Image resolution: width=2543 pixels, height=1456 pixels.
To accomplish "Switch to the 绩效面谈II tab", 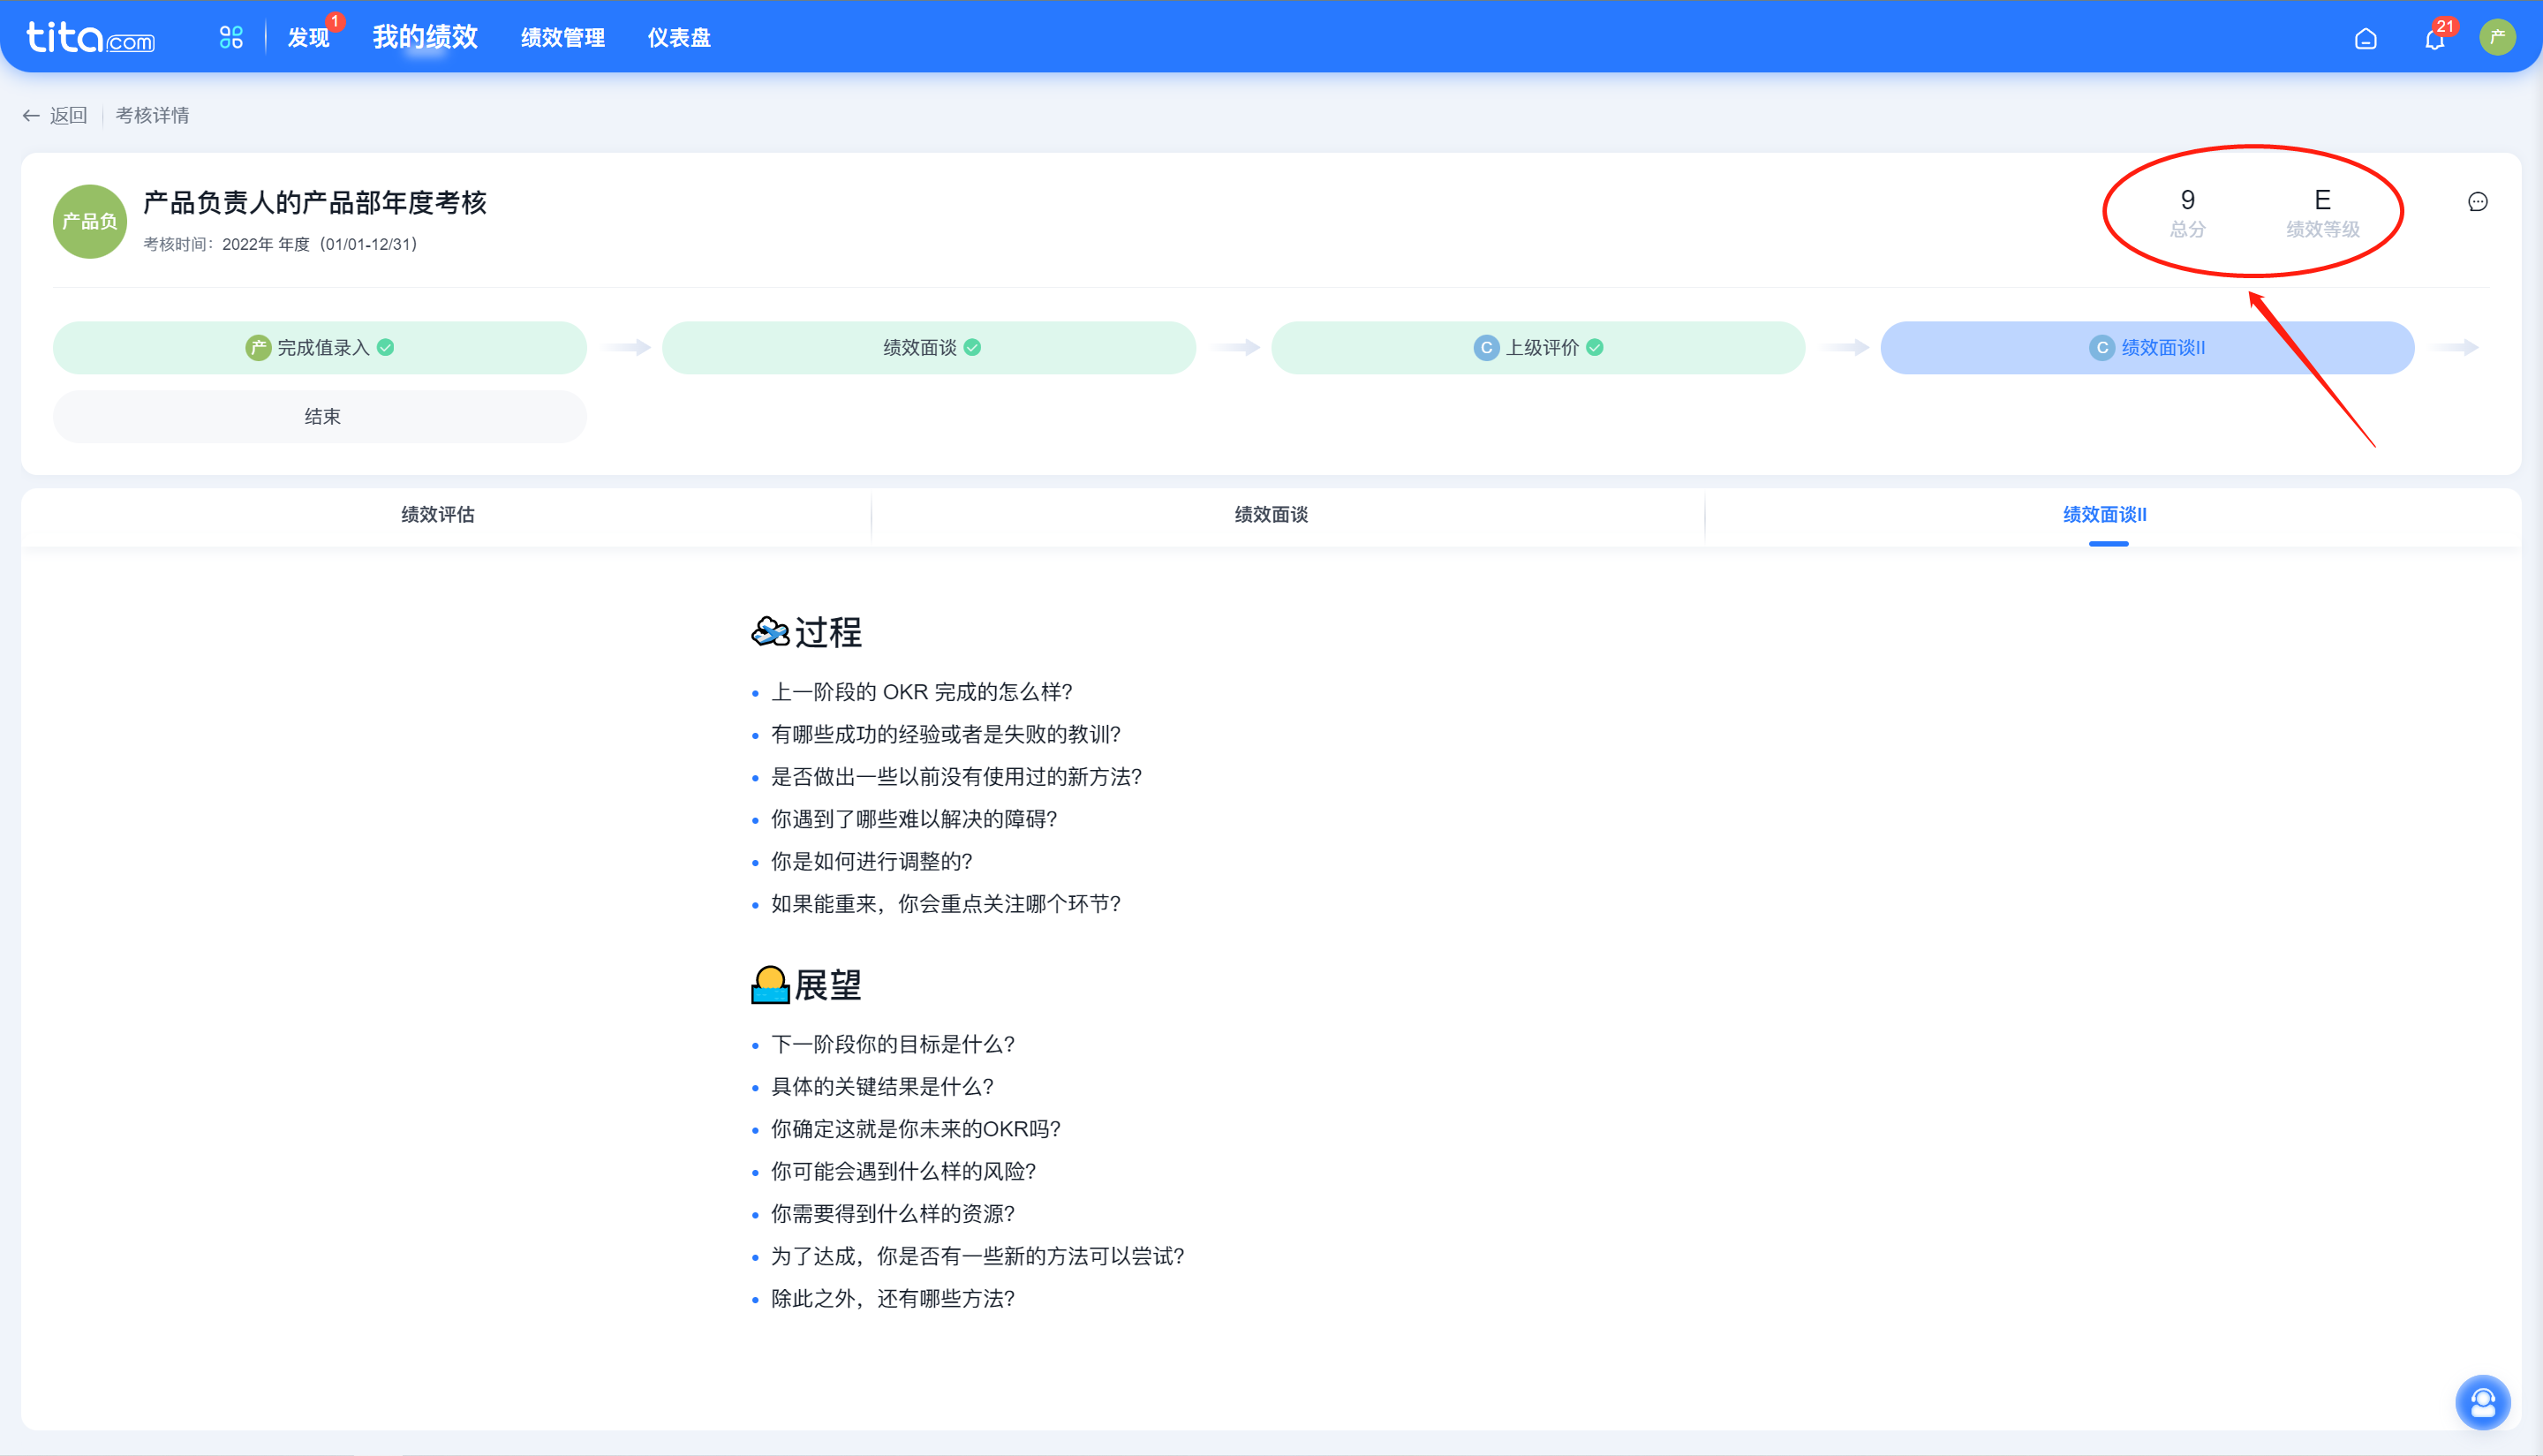I will tap(2105, 514).
